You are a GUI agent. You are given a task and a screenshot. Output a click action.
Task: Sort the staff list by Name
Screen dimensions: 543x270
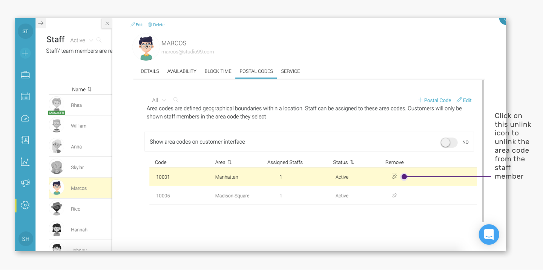pyautogui.click(x=82, y=89)
